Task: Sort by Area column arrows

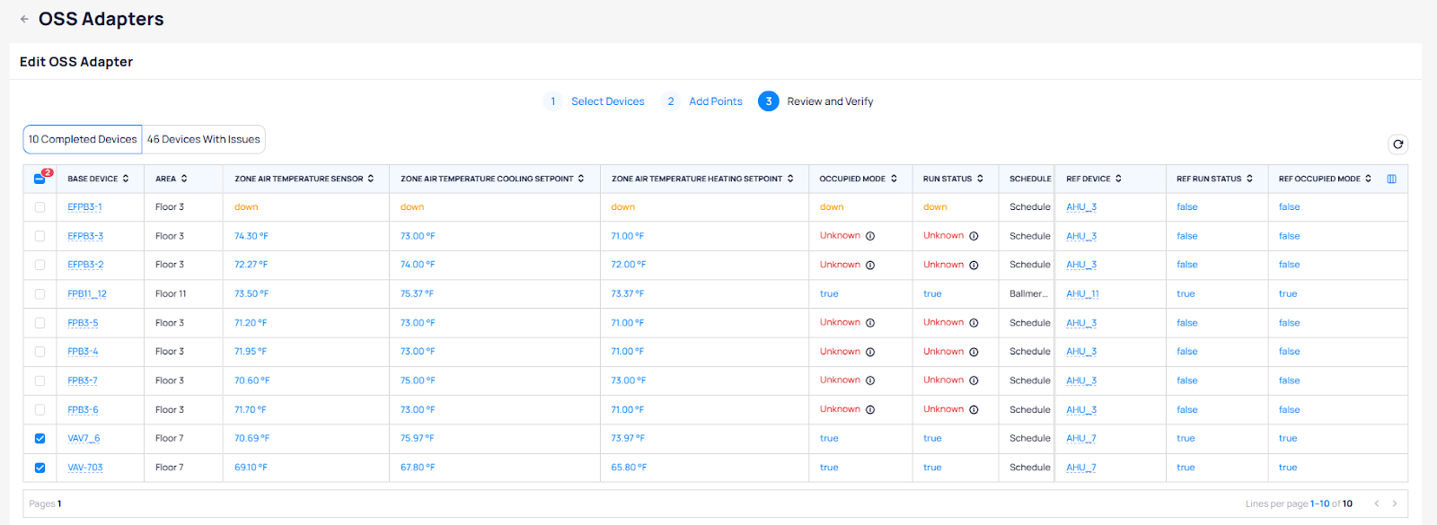Action: coord(184,179)
